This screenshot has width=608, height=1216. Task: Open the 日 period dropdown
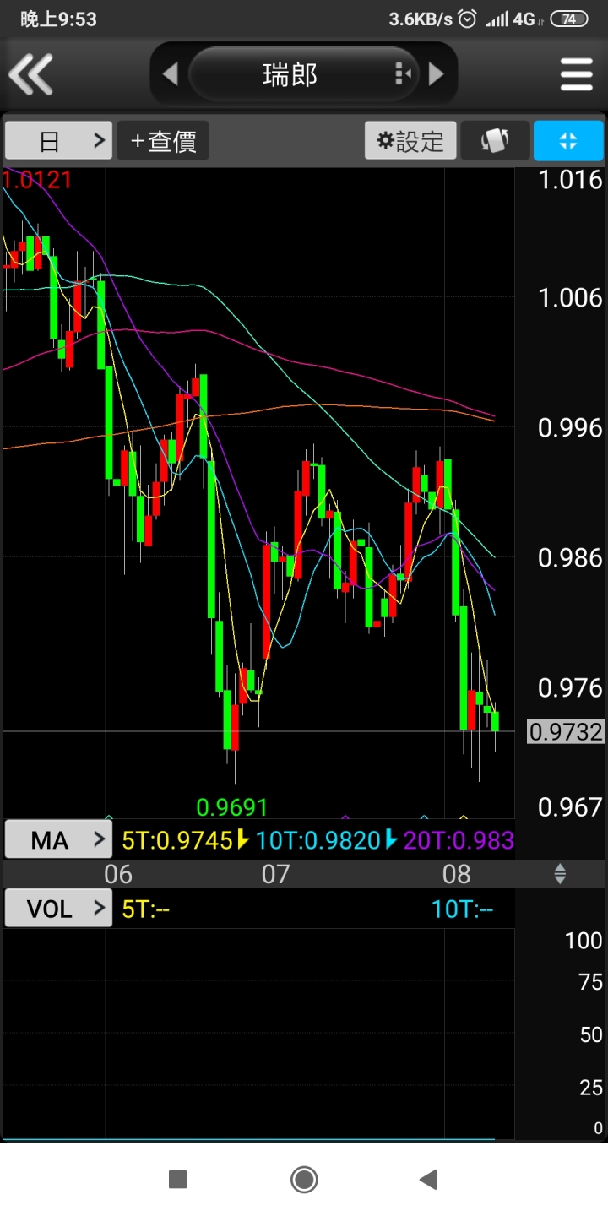58,140
